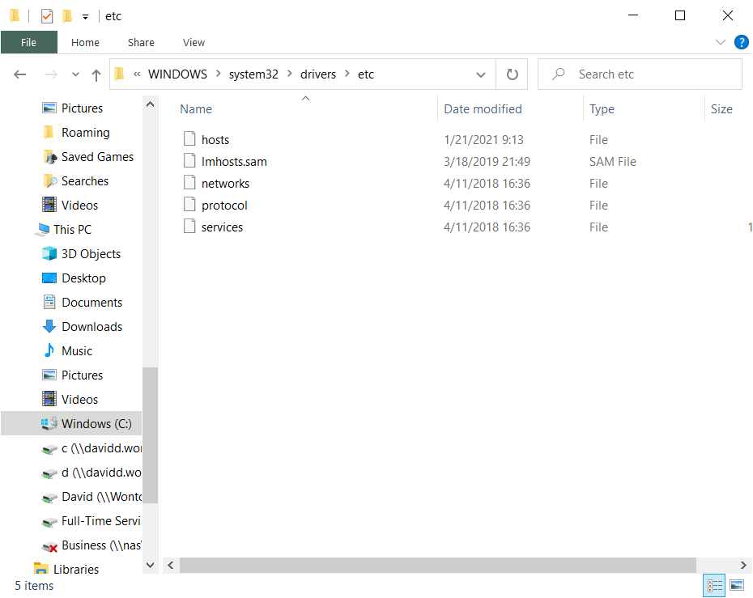Customize Quick Access Toolbar dropdown
753x598 pixels.
(85, 16)
